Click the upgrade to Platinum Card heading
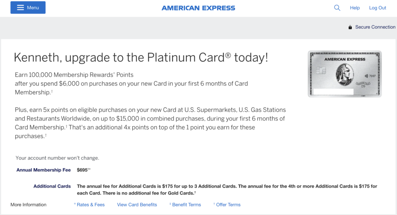397x215 pixels. [141, 58]
